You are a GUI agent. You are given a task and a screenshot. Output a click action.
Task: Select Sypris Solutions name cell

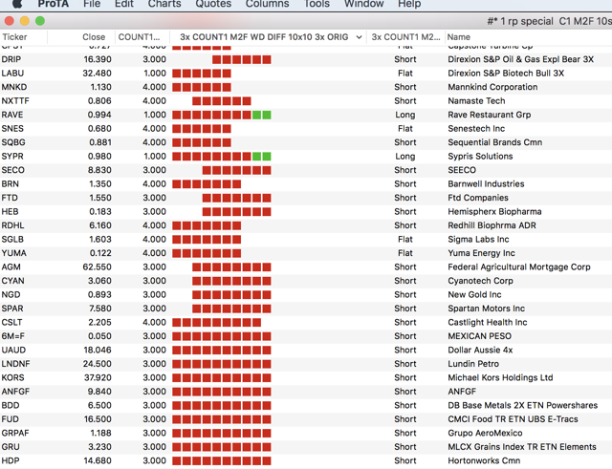click(480, 157)
